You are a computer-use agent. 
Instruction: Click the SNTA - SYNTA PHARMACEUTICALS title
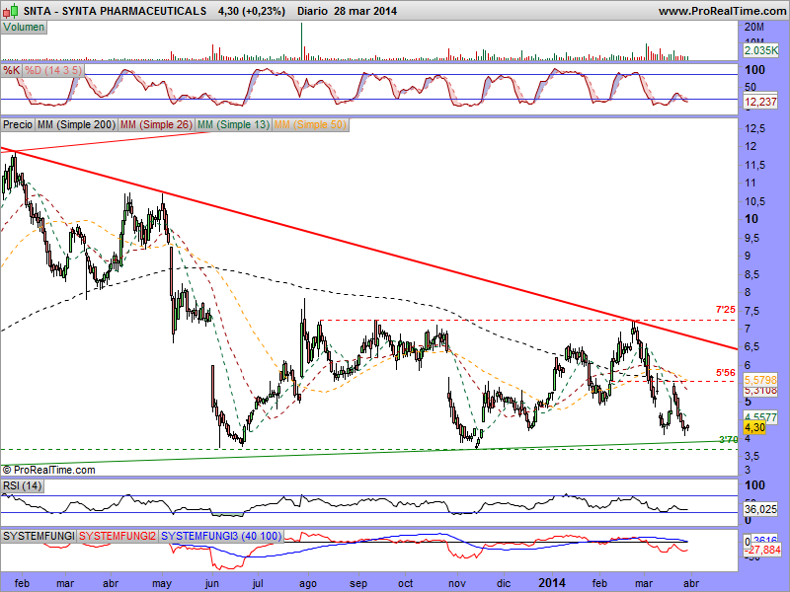click(x=115, y=11)
